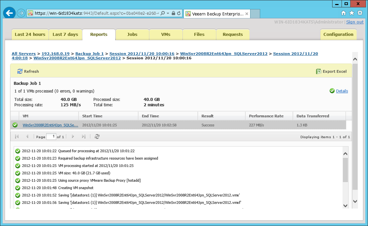Click Session 2012/11/20 4:00:18 breadcrumb link
The width and height of the screenshot is (368, 226).
pyautogui.click(x=295, y=54)
